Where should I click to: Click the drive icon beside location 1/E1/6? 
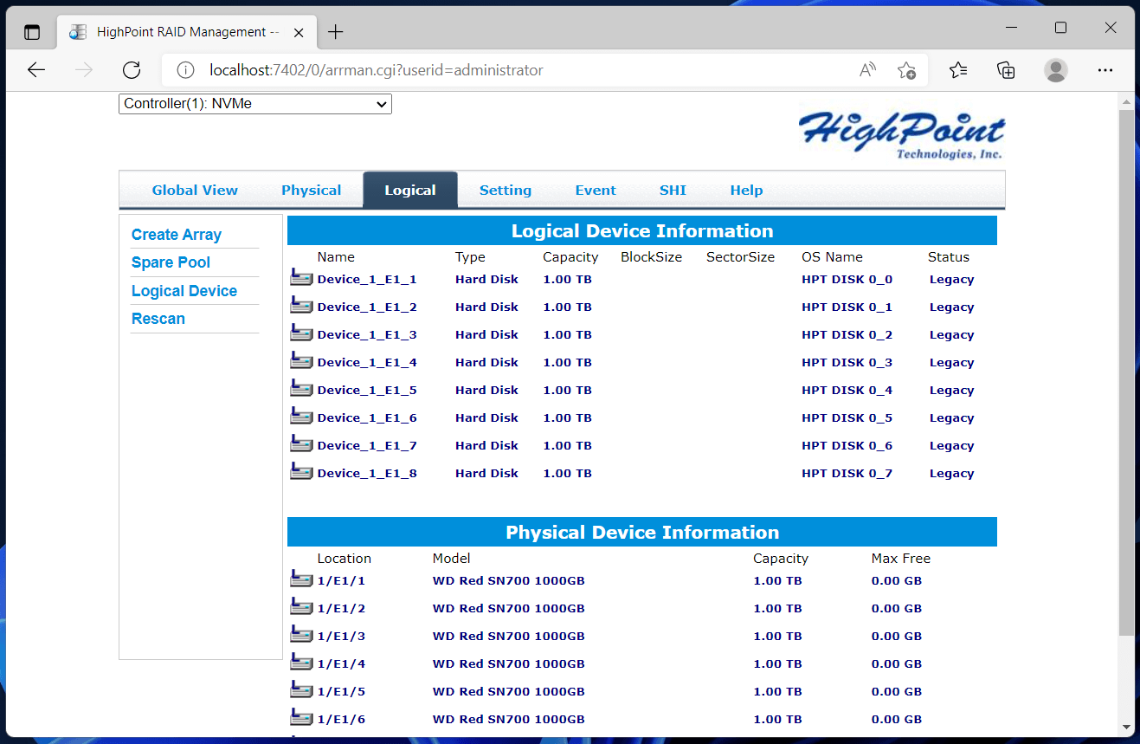(300, 718)
